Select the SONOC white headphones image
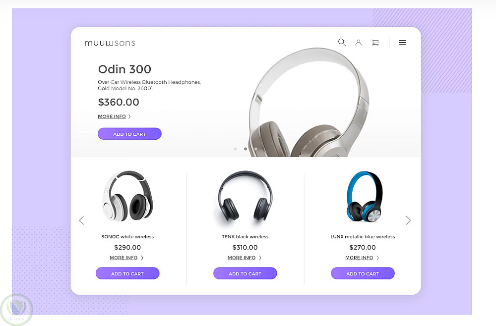The width and height of the screenshot is (496, 326). [x=128, y=196]
